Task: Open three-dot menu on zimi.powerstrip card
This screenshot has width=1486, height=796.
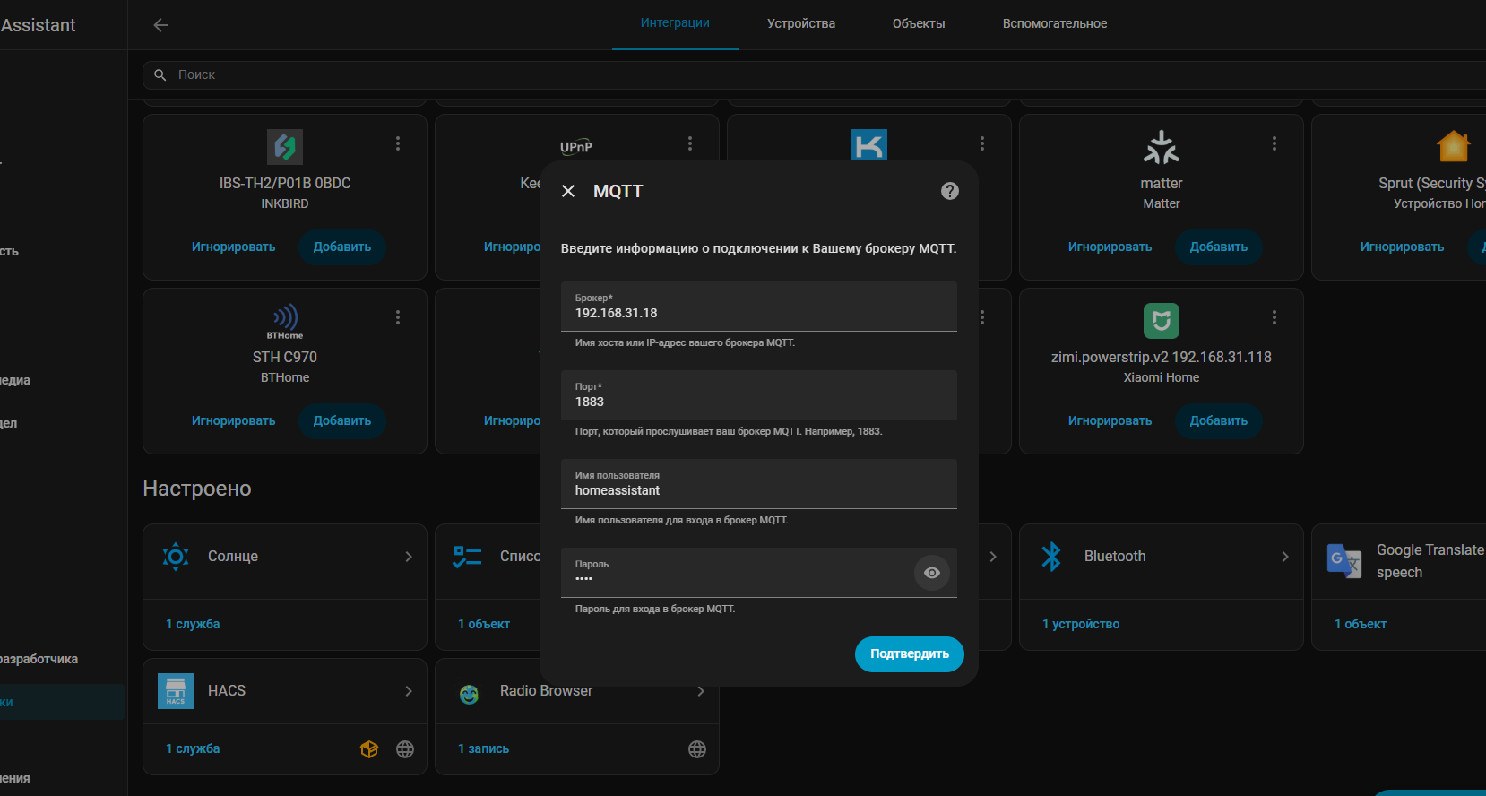Action: coord(1274,317)
